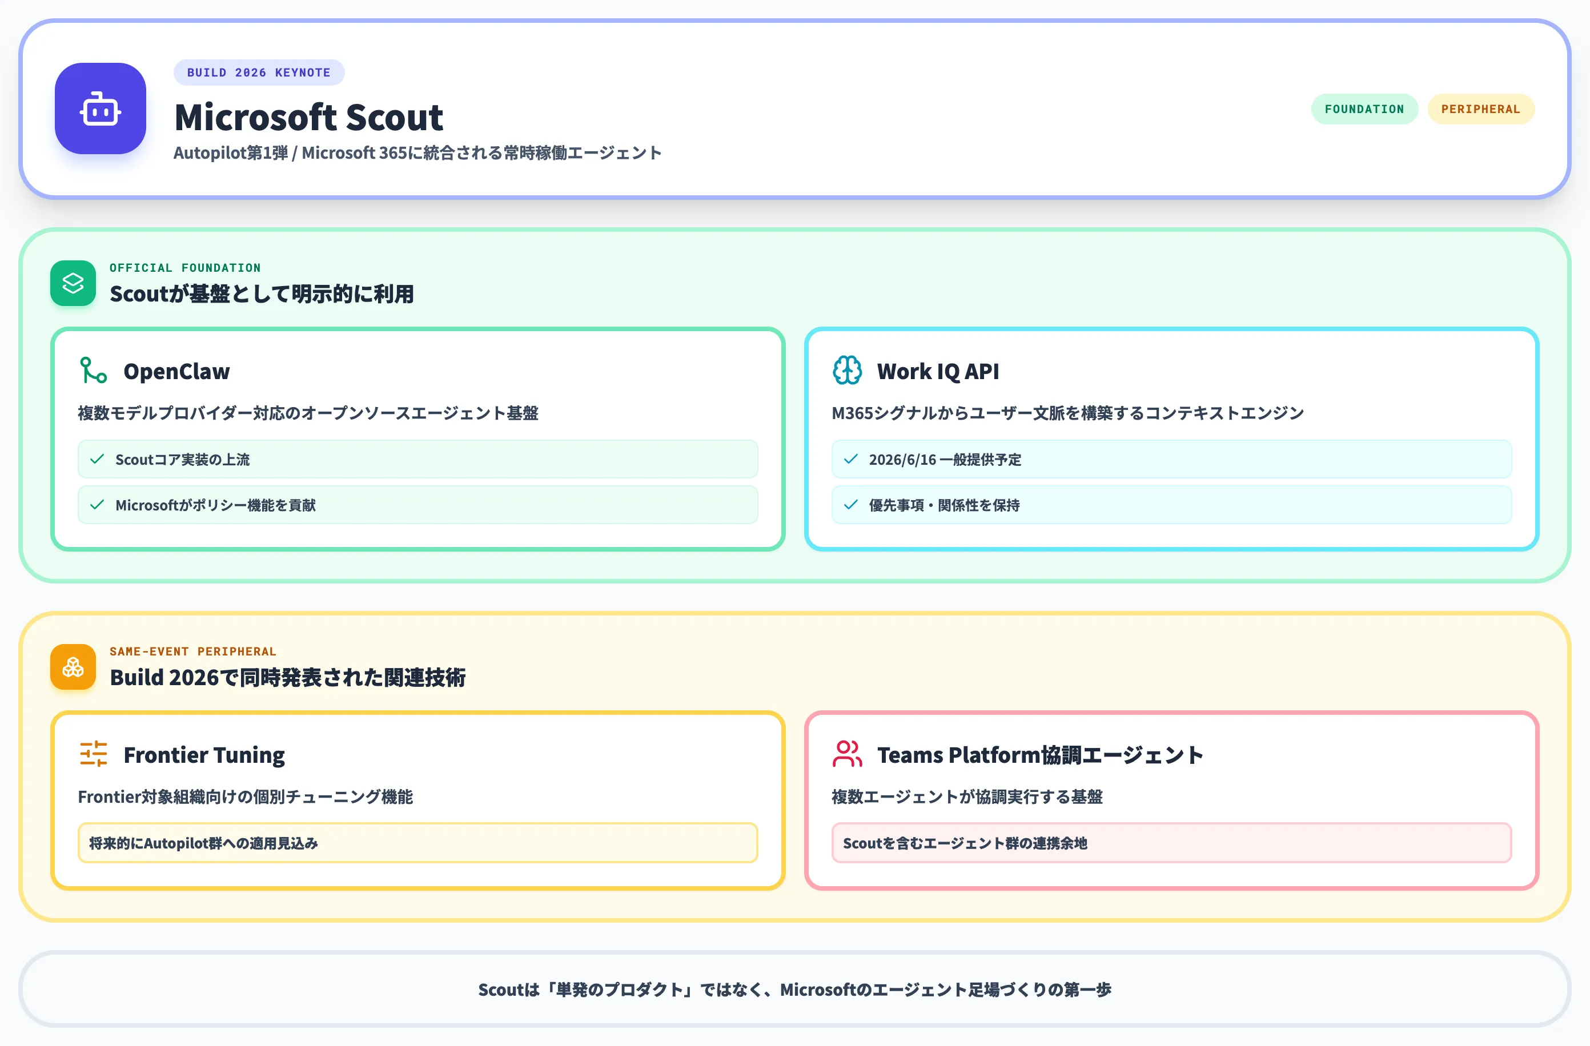This screenshot has width=1590, height=1046.
Task: Click the heading Scoutが基盤として明示的に利用
Action: [262, 294]
